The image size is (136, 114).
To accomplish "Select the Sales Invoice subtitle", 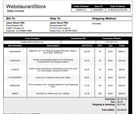I will pos(16,11).
